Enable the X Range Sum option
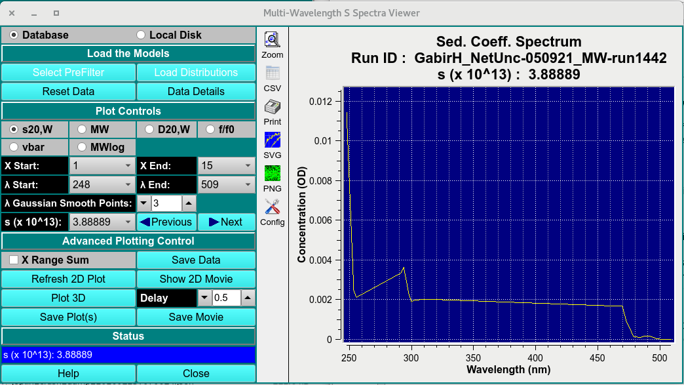Image resolution: width=684 pixels, height=385 pixels. [x=12, y=260]
